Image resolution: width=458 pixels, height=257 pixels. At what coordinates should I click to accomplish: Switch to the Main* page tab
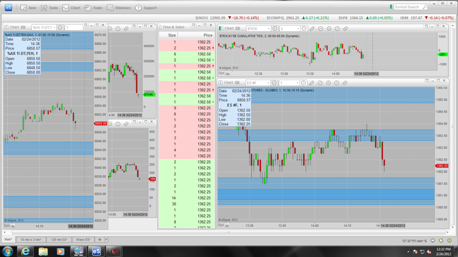[8, 240]
